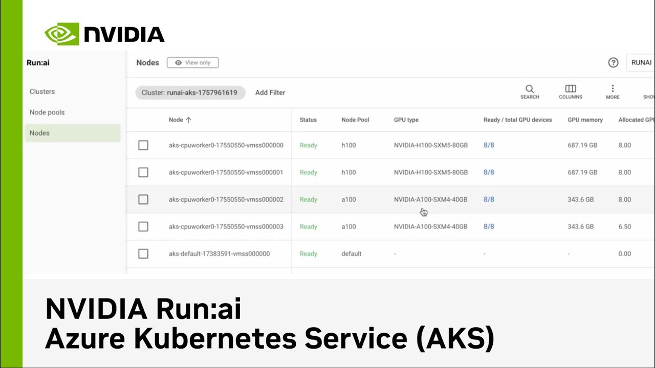The width and height of the screenshot is (655, 368).
Task: Click allocated GPU value 6.50
Action: (x=625, y=226)
